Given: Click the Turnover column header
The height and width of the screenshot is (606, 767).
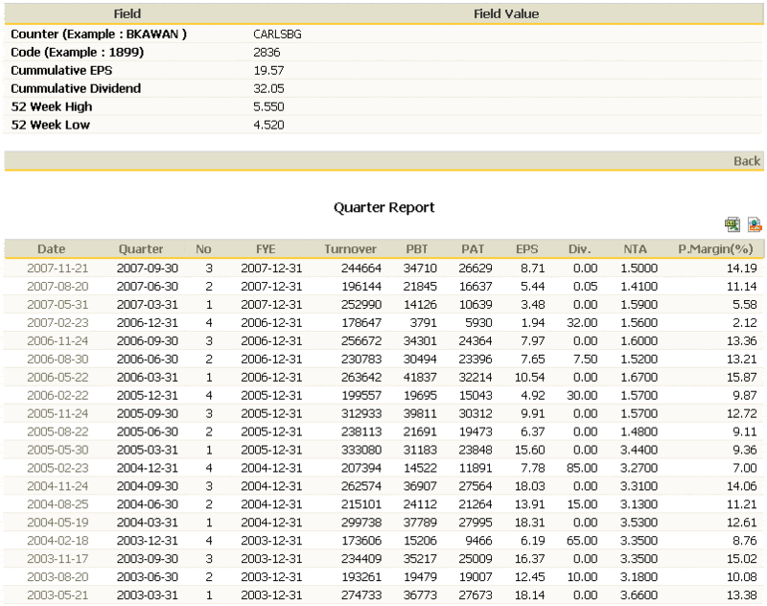Looking at the screenshot, I should (x=350, y=249).
